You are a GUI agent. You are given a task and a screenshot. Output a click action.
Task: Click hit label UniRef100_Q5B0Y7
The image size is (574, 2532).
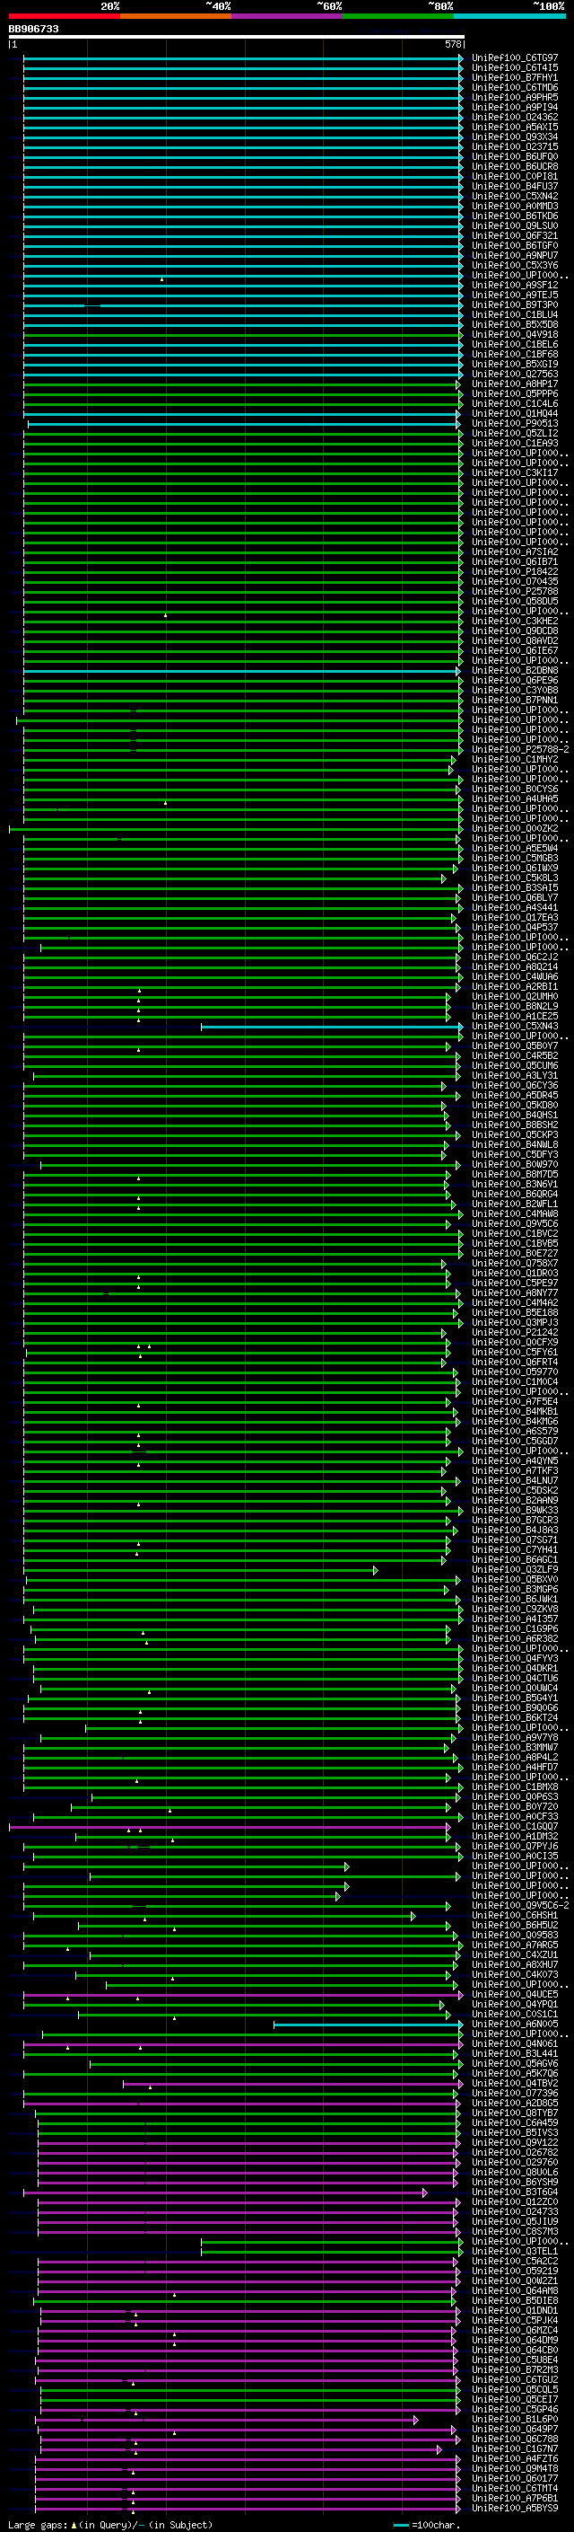click(x=514, y=1045)
